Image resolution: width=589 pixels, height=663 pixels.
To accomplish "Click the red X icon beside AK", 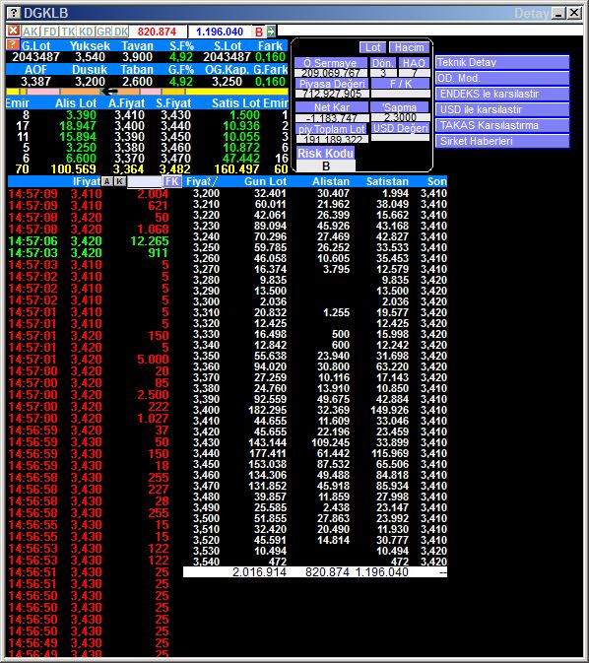I will coord(13,31).
